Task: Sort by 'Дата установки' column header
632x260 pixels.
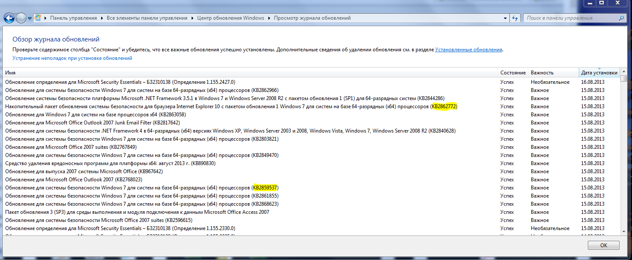Action: click(599, 73)
